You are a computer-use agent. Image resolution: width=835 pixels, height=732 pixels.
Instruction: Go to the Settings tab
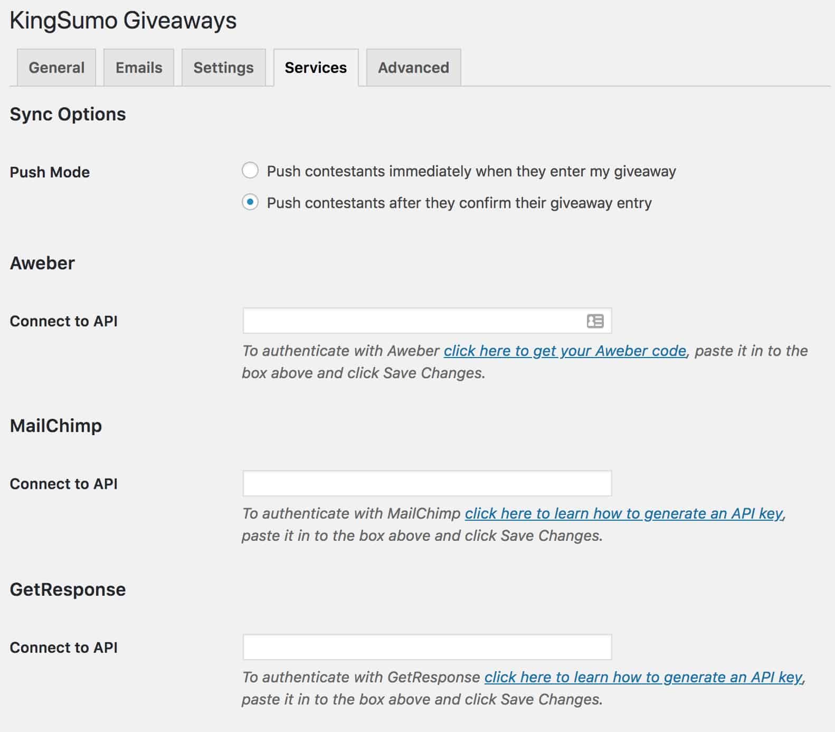click(223, 67)
